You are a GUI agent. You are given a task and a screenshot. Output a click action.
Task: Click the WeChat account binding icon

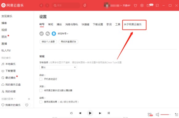[x=48, y=34]
